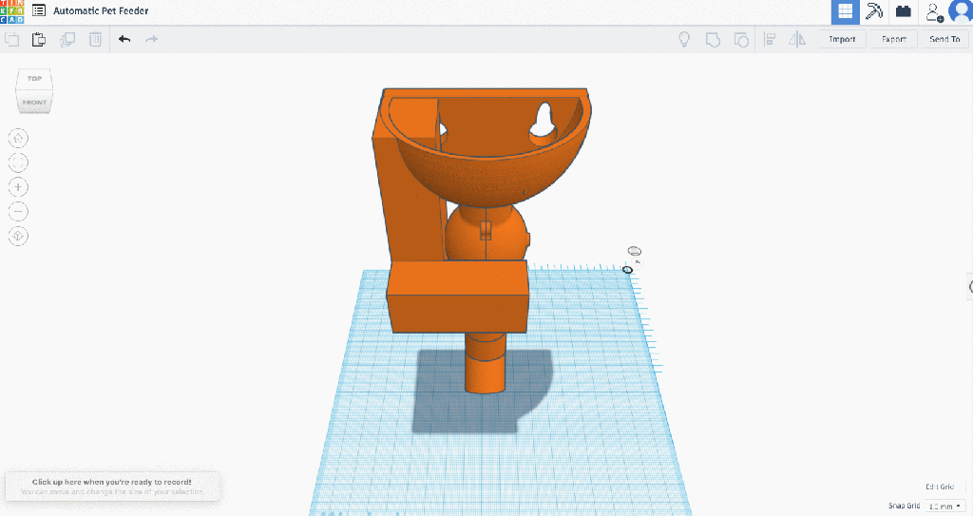Click the Duplicate and repeat icon
This screenshot has height=516, width=973.
[x=67, y=39]
